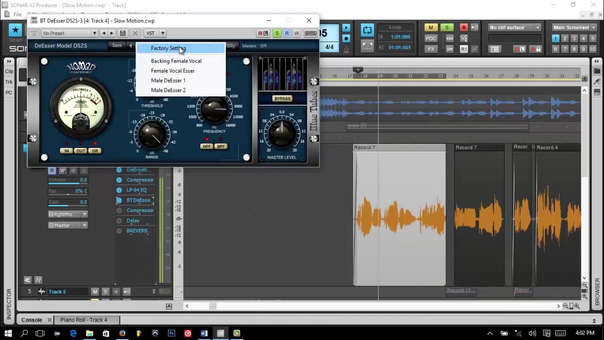604x340 pixels.
Task: Save preset with floppy disk icon
Action: click(x=123, y=33)
